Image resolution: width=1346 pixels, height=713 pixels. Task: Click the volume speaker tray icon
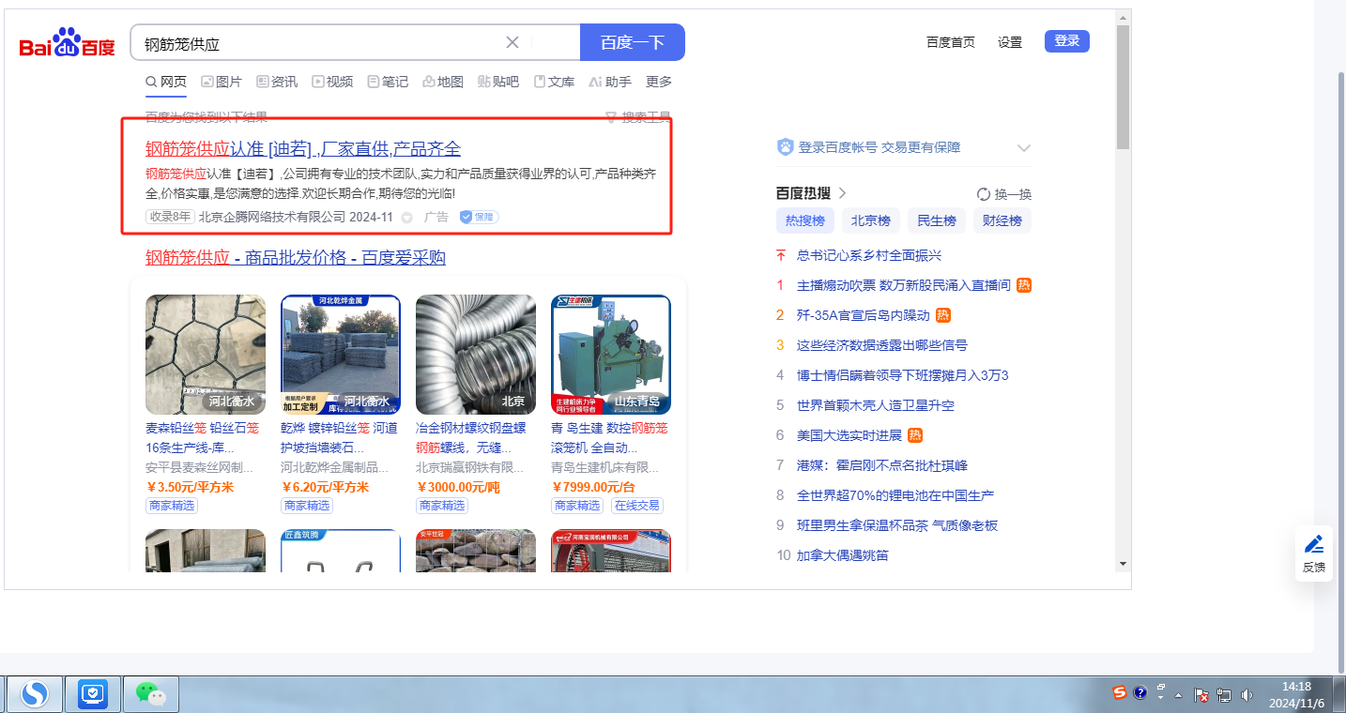tap(1247, 695)
